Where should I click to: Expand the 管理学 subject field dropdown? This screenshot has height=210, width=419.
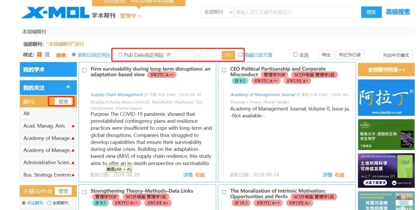pyautogui.click(x=131, y=16)
